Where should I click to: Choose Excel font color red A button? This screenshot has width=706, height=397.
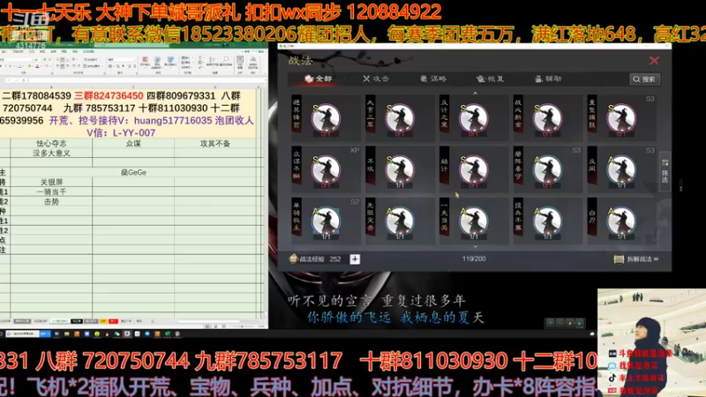[37, 67]
